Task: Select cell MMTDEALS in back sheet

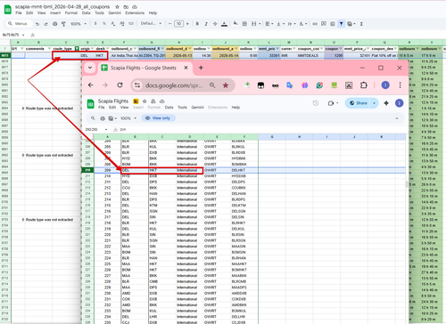Action: pyautogui.click(x=310, y=55)
